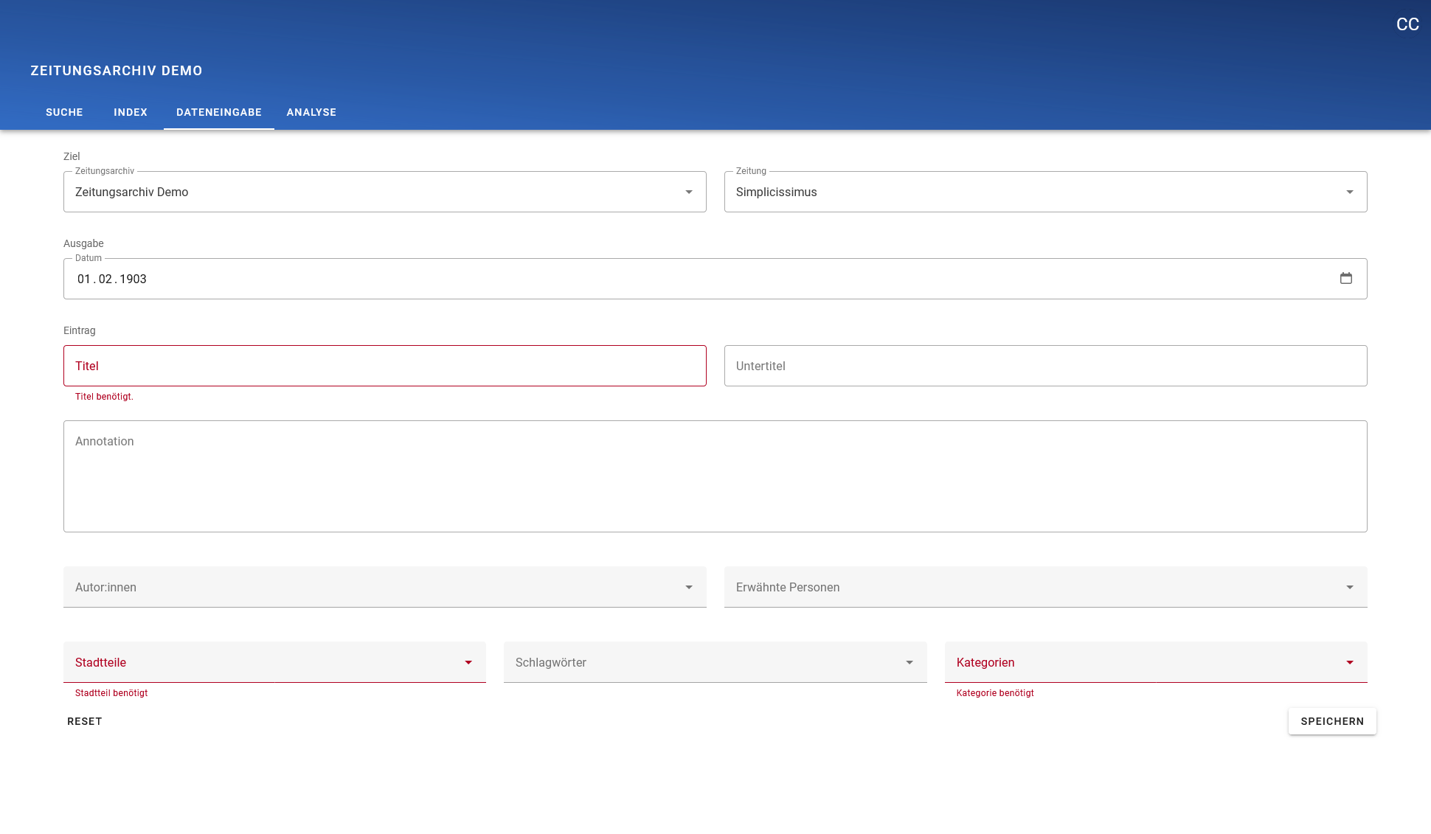Open the Index tab
The image size is (1431, 834).
tap(131, 112)
